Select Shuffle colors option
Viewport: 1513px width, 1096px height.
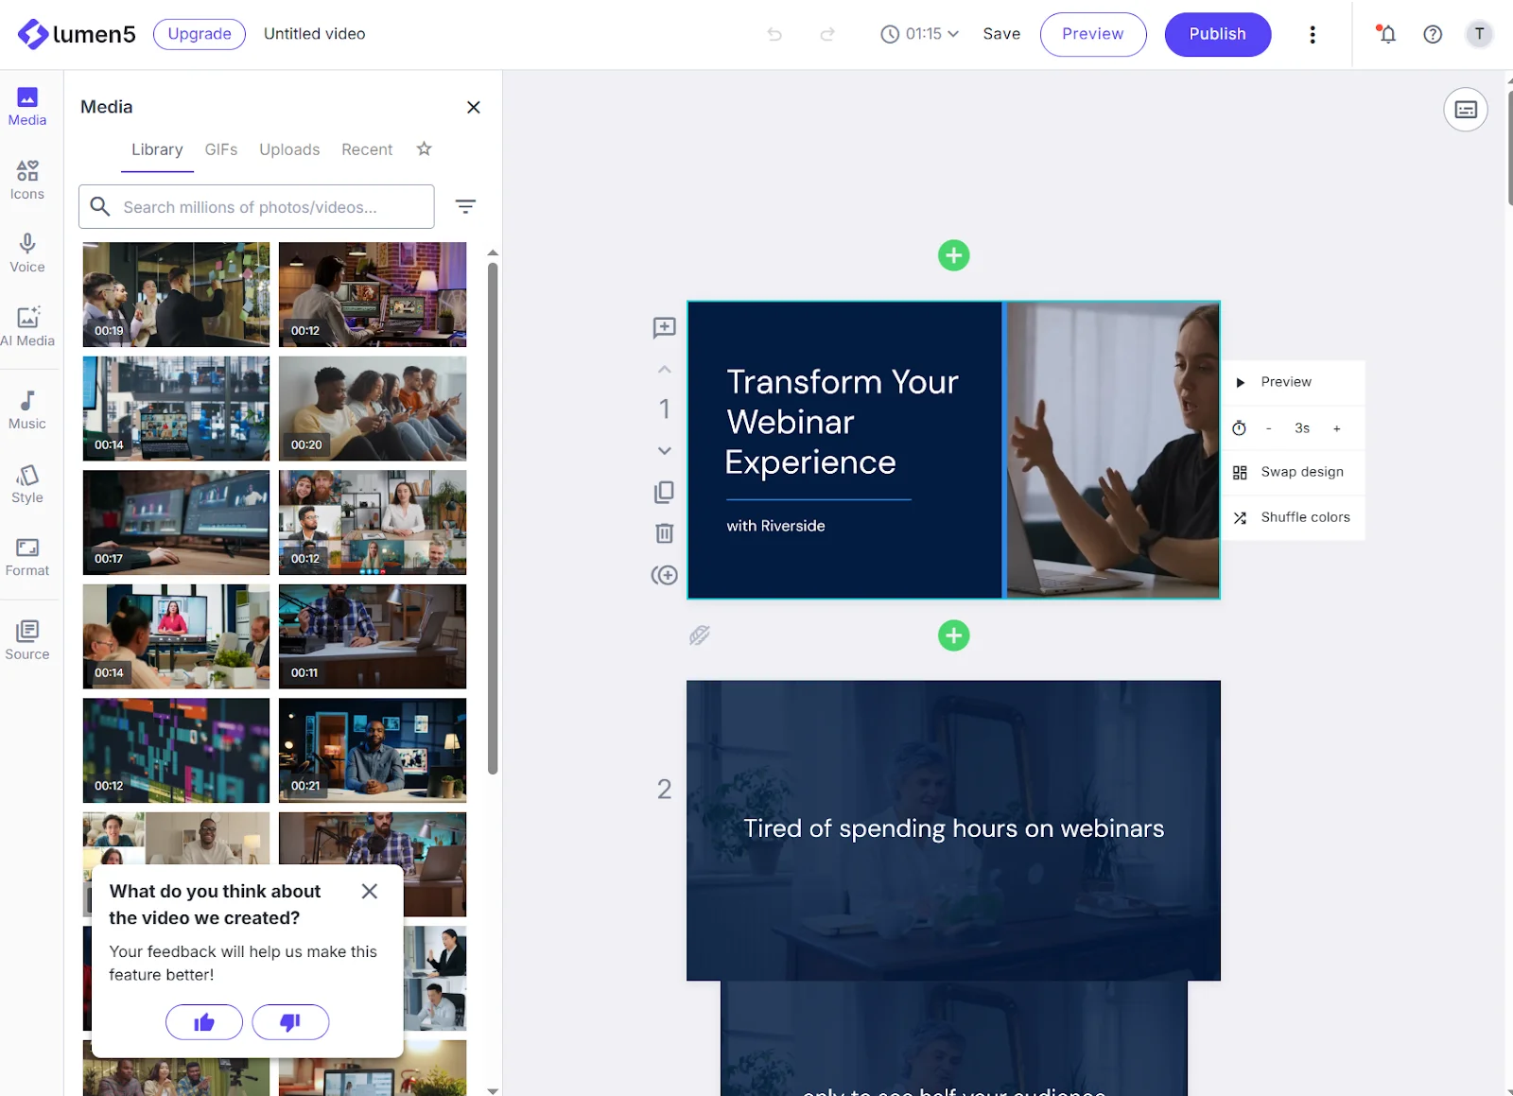pyautogui.click(x=1293, y=517)
